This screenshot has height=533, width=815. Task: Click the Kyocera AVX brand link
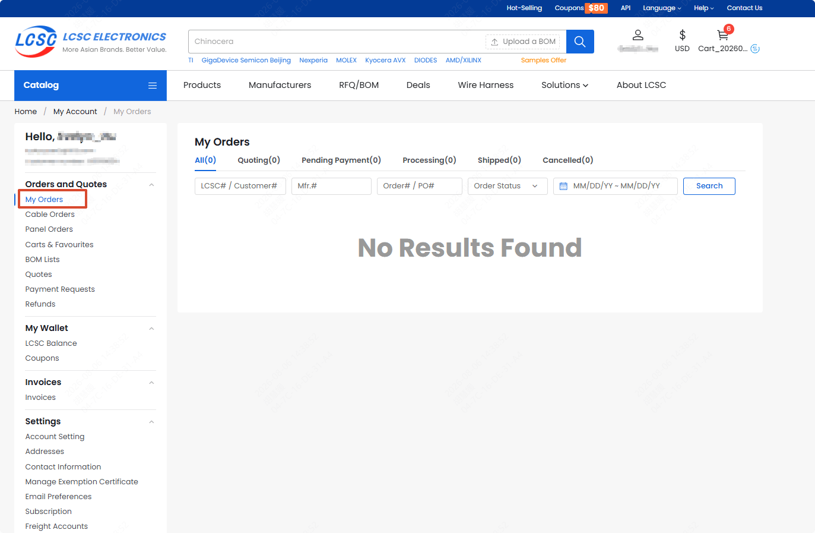(x=385, y=60)
